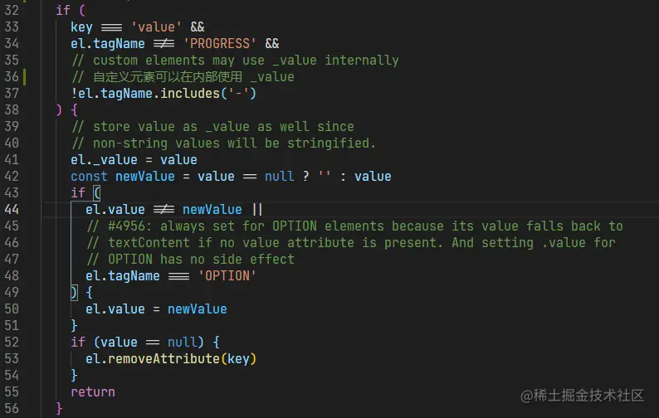Click the highlighted opening parenthesis on line 43
The height and width of the screenshot is (418, 659).
click(96, 192)
